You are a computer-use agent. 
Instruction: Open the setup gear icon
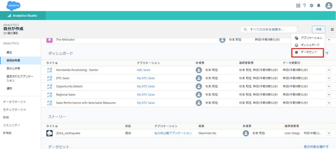pyautogui.click(x=311, y=6)
